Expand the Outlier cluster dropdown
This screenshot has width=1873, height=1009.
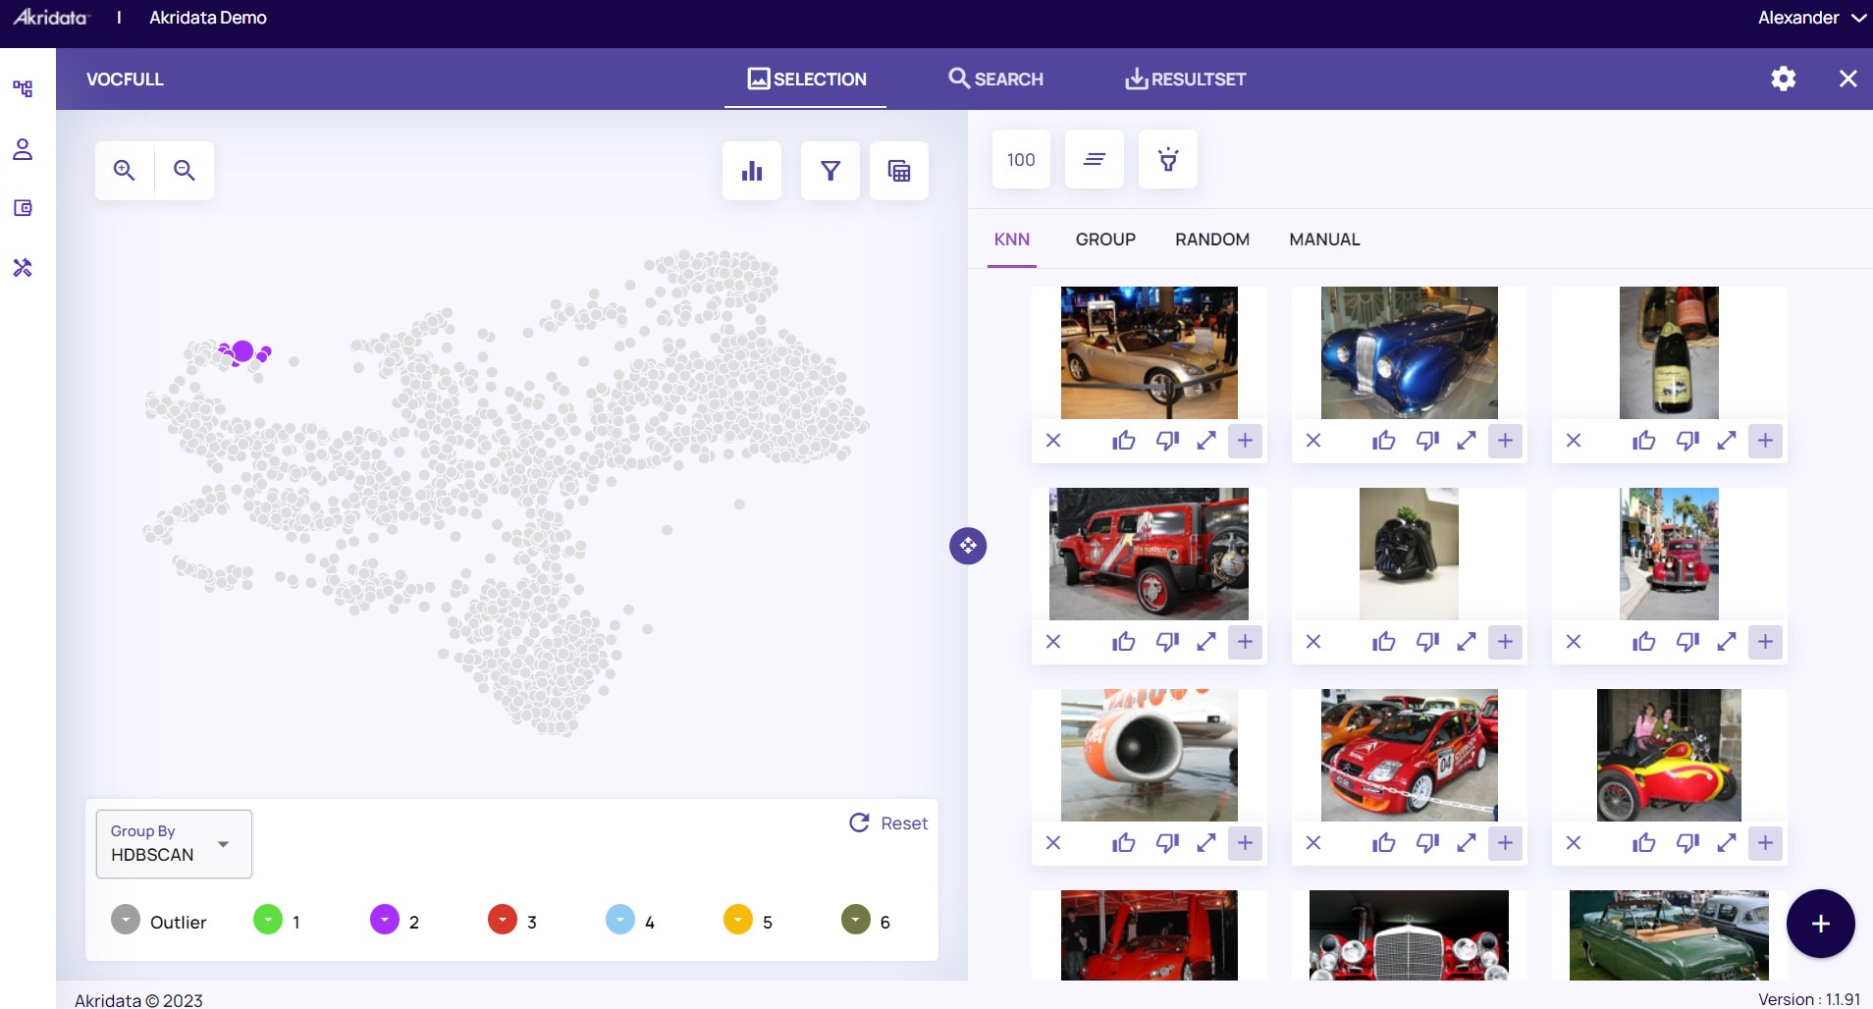[x=126, y=920]
